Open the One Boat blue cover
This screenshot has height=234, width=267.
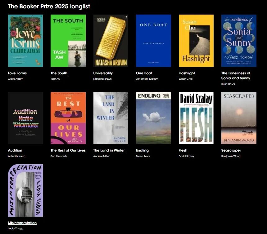[x=153, y=41]
